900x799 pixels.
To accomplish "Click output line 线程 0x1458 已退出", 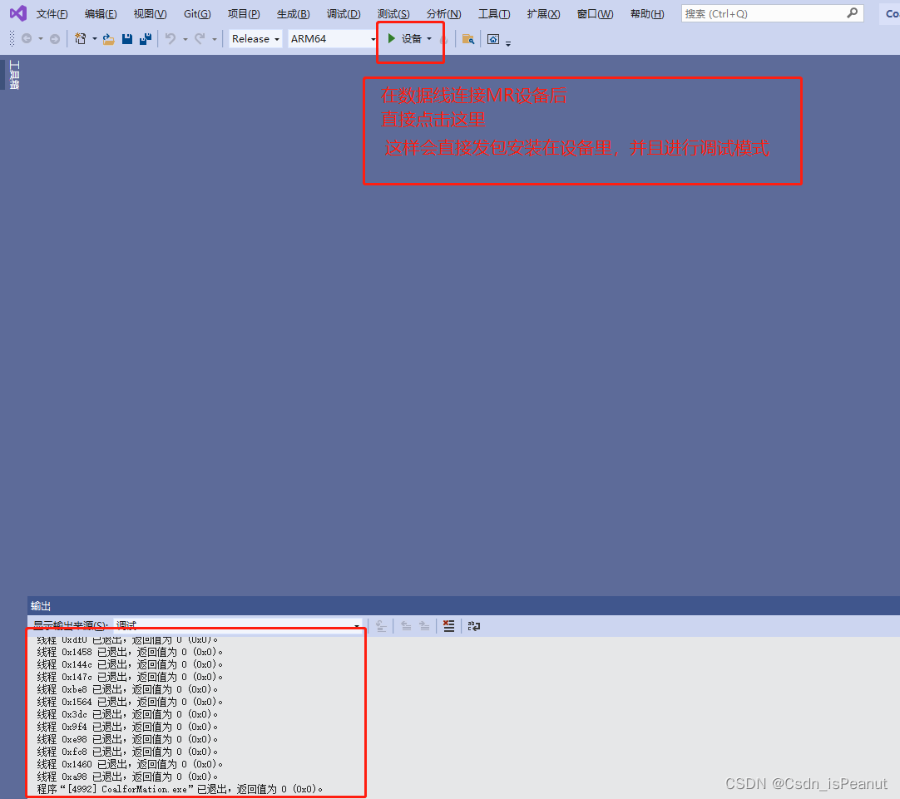I will (x=130, y=652).
